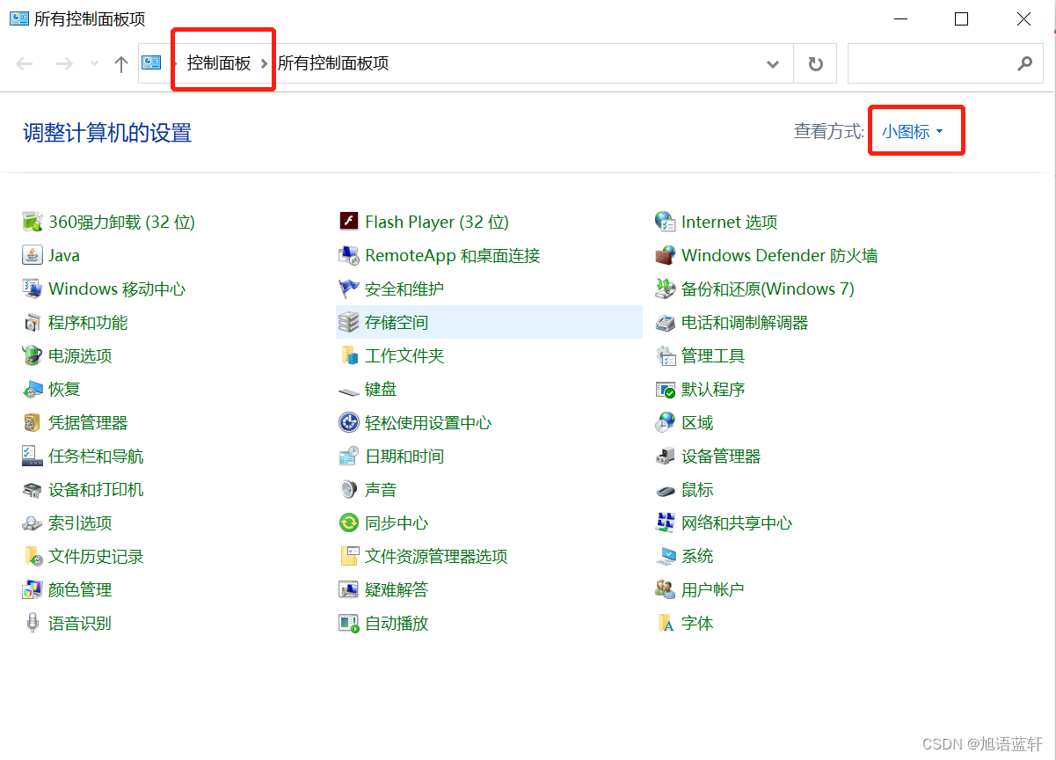Click the 文件资源管理器选项 icon
1056x760 pixels.
[x=349, y=556]
